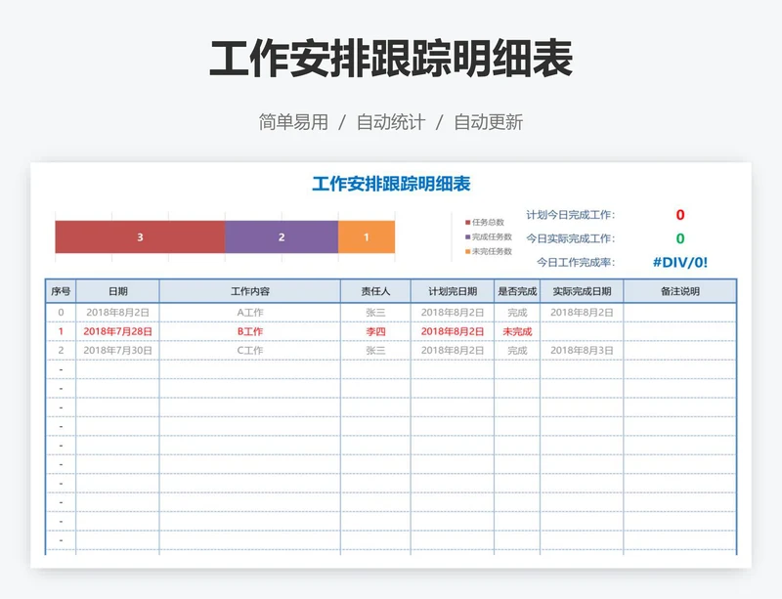Click the 责任人 column header
This screenshot has height=599, width=782.
(375, 291)
